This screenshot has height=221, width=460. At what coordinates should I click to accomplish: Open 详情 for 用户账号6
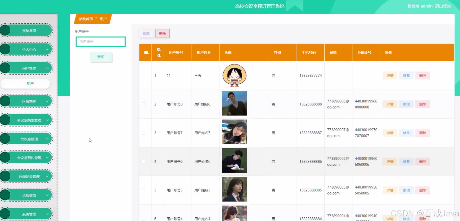click(390, 162)
